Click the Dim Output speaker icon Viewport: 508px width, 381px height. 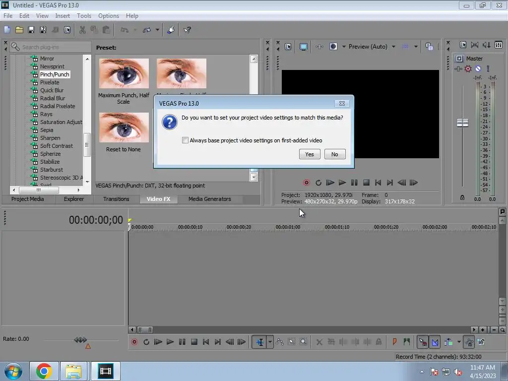(x=486, y=45)
